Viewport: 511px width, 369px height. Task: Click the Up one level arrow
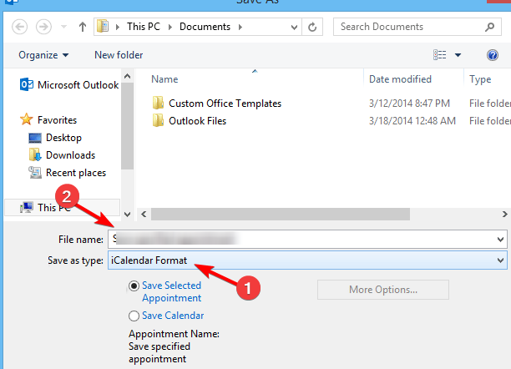click(x=83, y=27)
